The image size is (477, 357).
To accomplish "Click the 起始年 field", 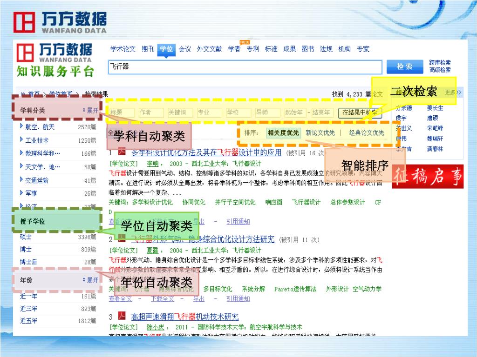I will click(295, 112).
